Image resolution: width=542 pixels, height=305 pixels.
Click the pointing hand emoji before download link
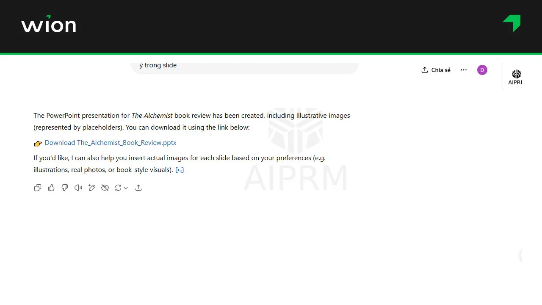click(x=38, y=143)
